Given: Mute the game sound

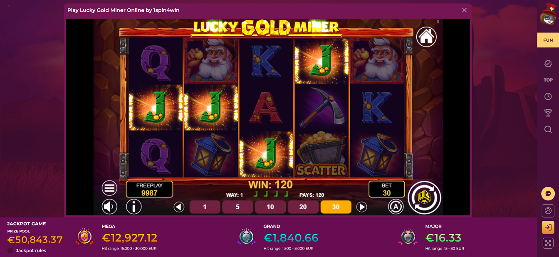Looking at the screenshot, I should (109, 206).
